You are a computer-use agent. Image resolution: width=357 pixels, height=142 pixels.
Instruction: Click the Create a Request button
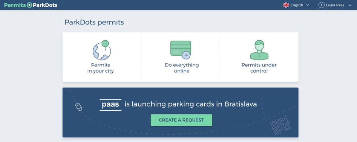[x=181, y=120]
